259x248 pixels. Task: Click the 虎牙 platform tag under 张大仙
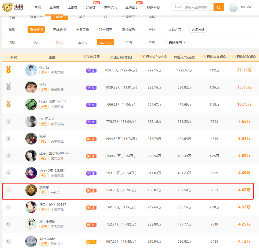[x=44, y=73]
